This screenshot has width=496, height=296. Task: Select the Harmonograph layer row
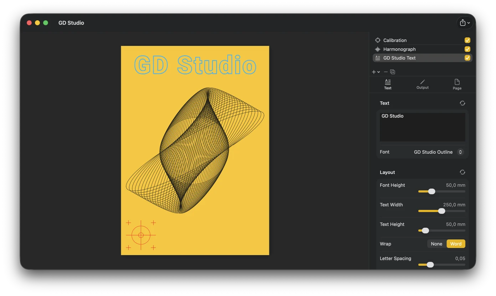tap(422, 49)
